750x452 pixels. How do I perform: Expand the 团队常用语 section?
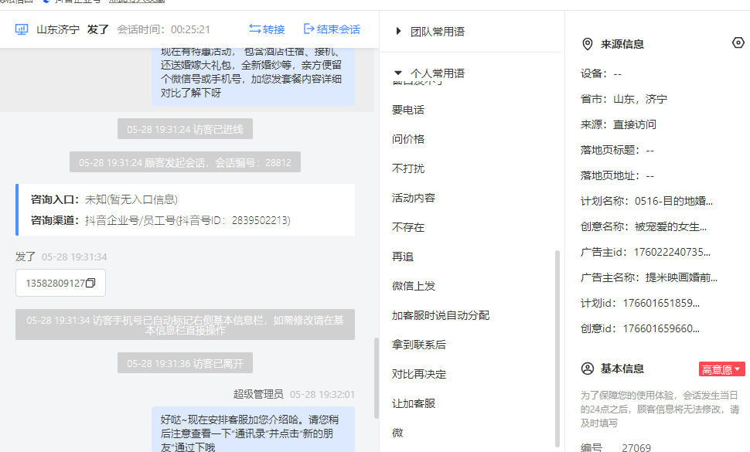coord(398,32)
